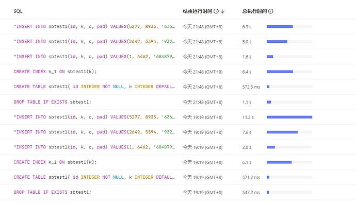Click the 6.1 s execution time value
The height and width of the screenshot is (204, 356).
pos(247,162)
